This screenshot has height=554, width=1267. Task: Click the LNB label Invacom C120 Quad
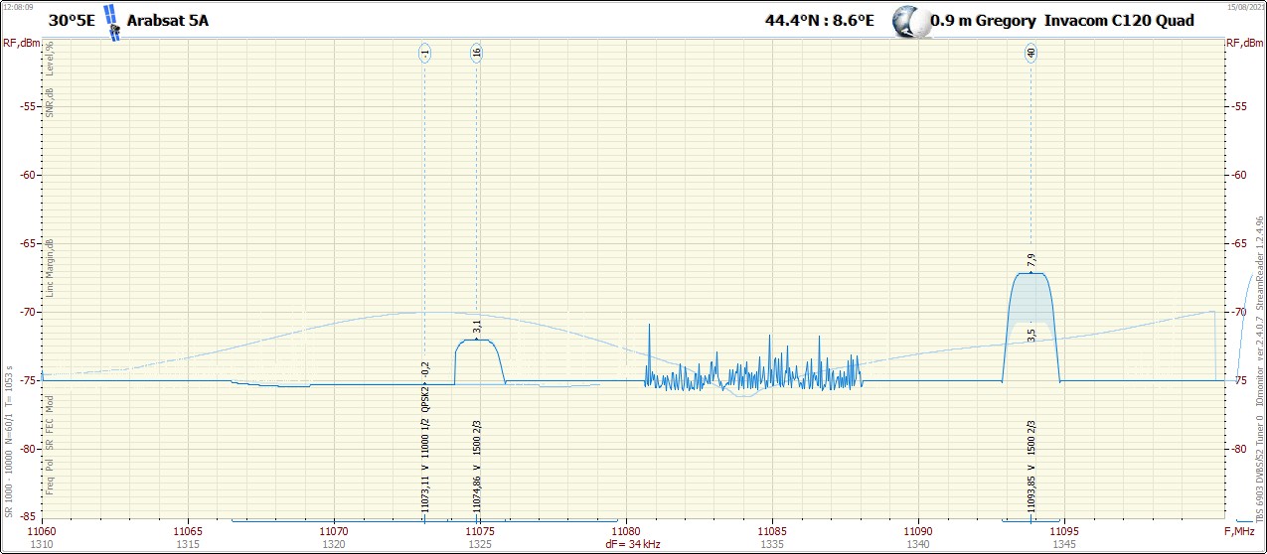tap(1119, 20)
